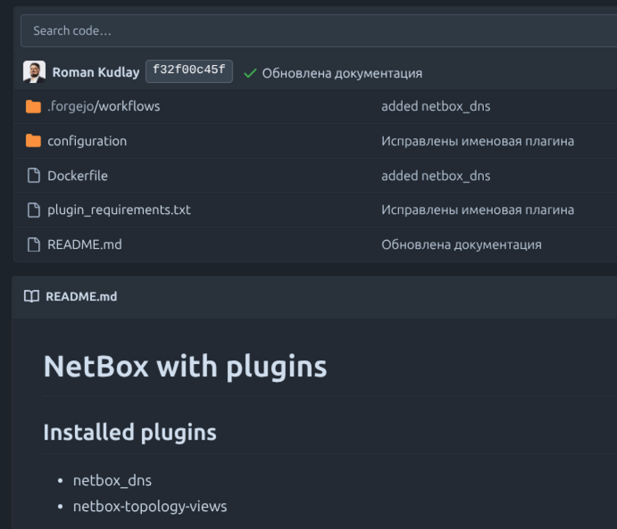Click the book icon beside README.md header
617x529 pixels.
(x=31, y=296)
